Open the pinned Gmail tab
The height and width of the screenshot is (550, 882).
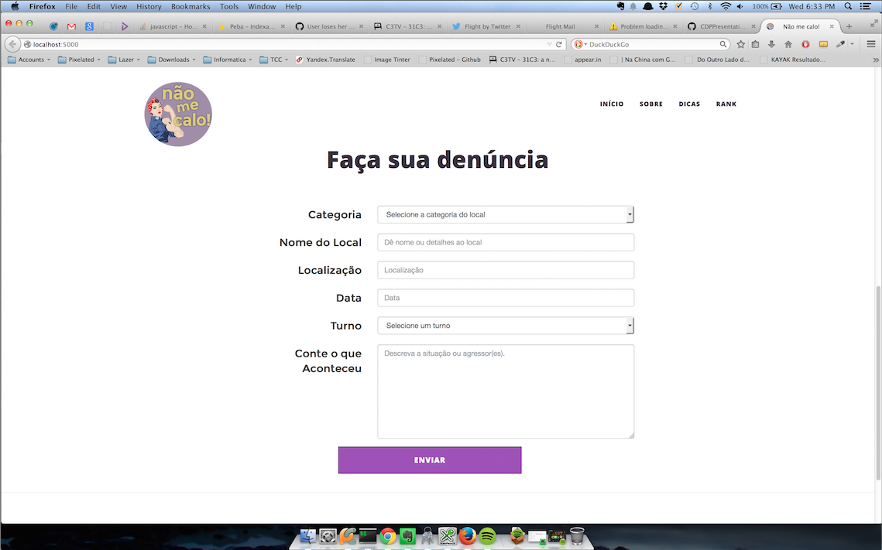coord(72,26)
